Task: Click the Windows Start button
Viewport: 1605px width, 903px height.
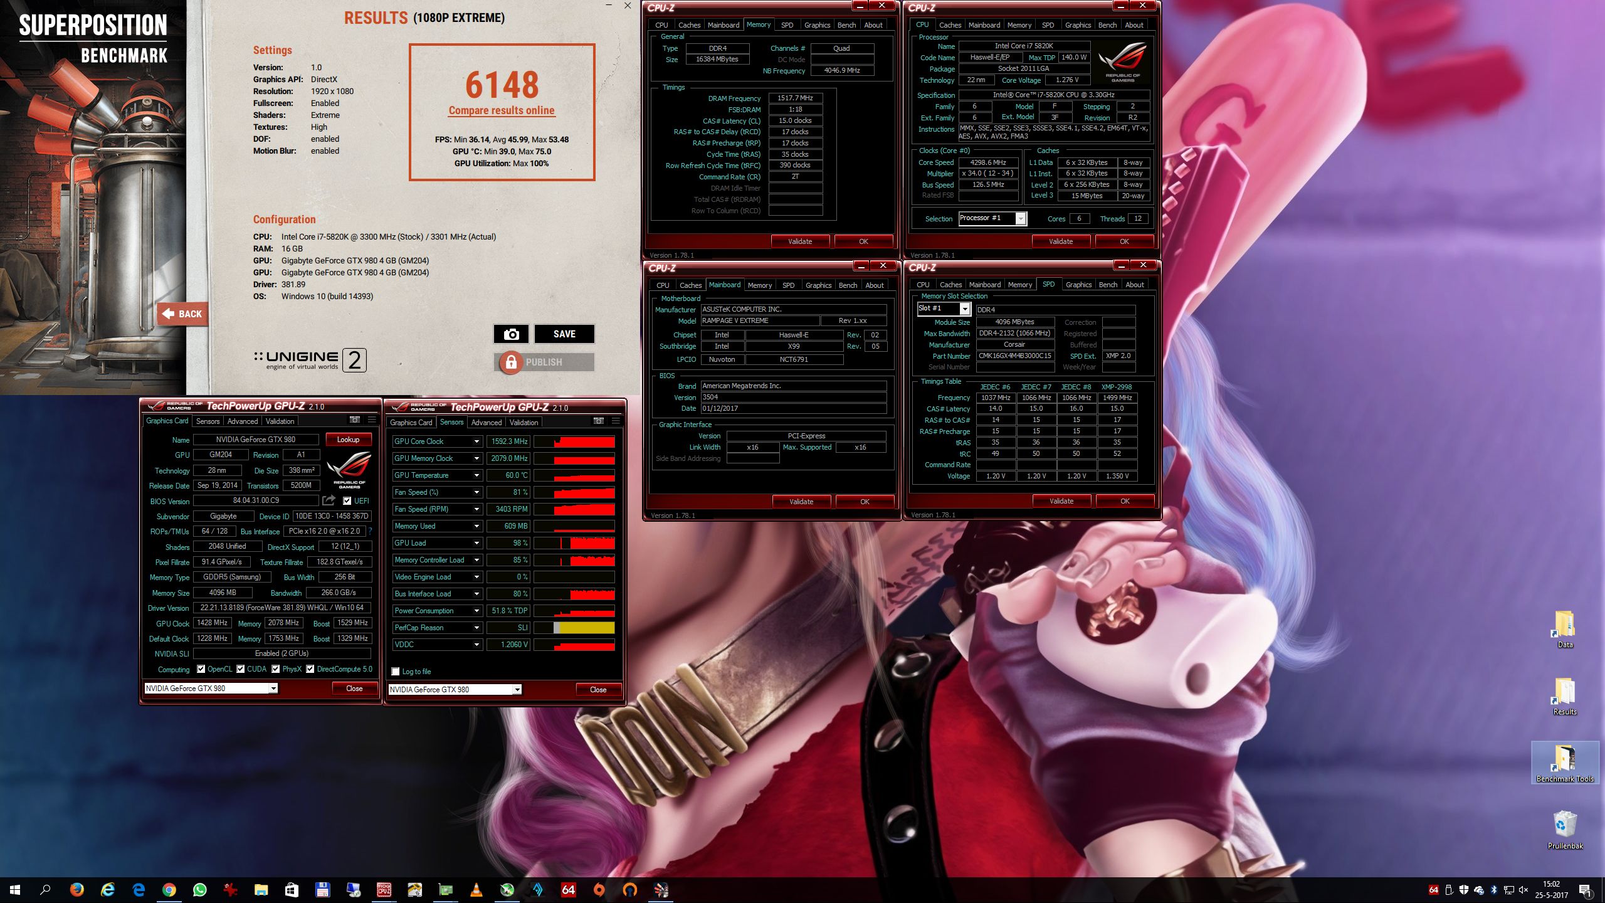Action: (15, 890)
